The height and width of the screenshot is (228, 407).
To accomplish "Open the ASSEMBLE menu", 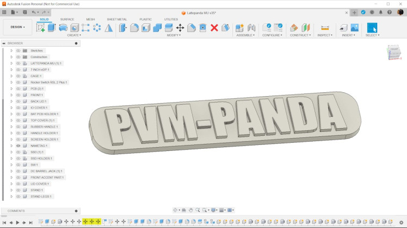I will coord(245,35).
